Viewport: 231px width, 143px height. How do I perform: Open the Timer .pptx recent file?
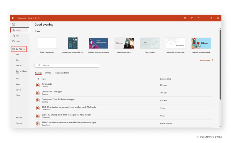124,85
